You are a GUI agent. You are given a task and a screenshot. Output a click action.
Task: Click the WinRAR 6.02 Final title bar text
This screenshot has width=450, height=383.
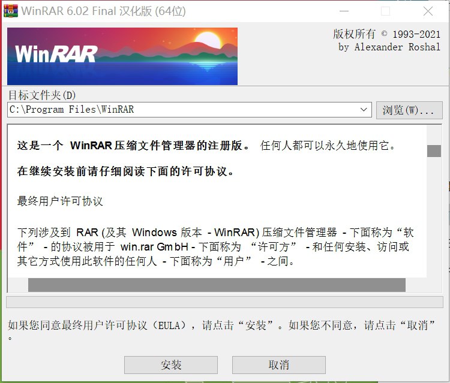(103, 11)
